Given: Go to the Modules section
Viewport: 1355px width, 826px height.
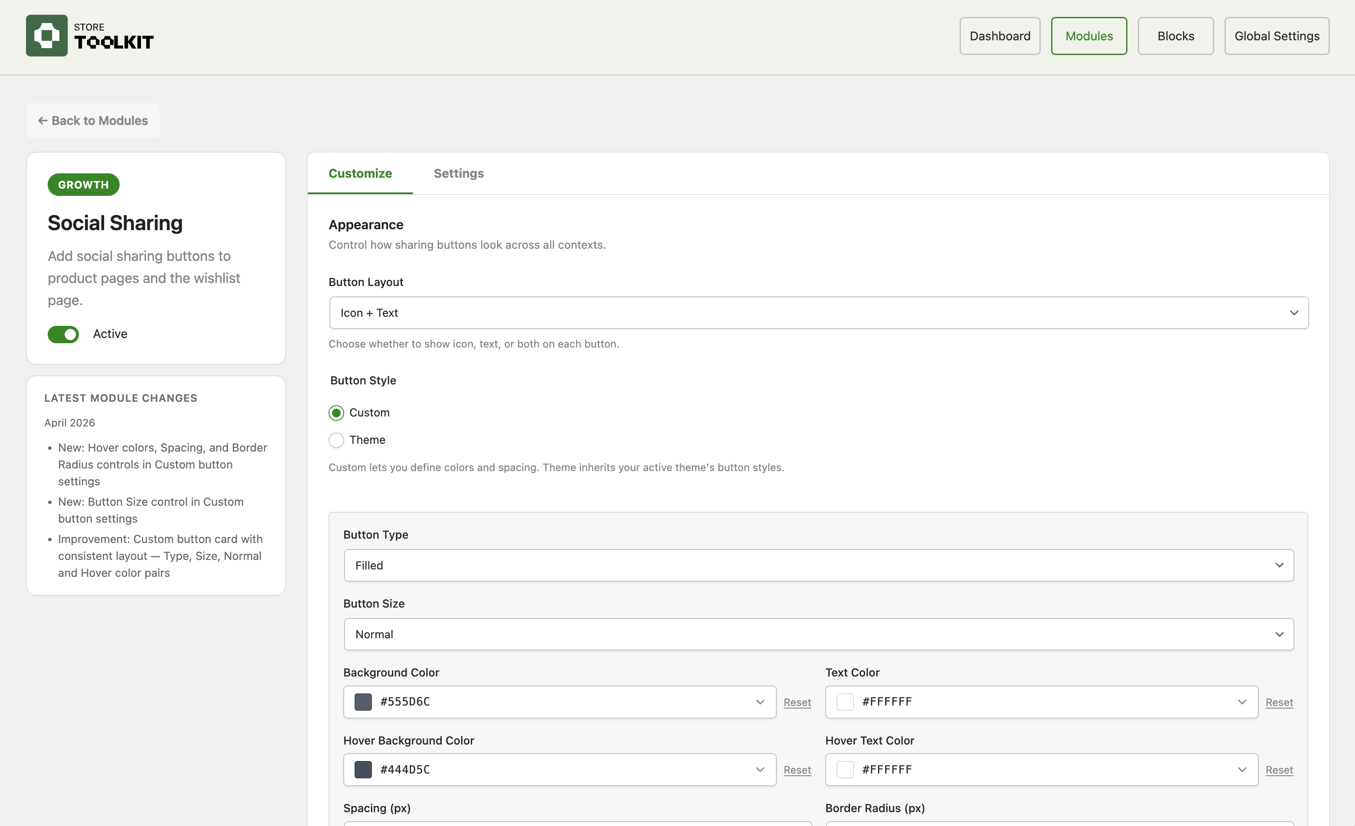Looking at the screenshot, I should click(1089, 36).
